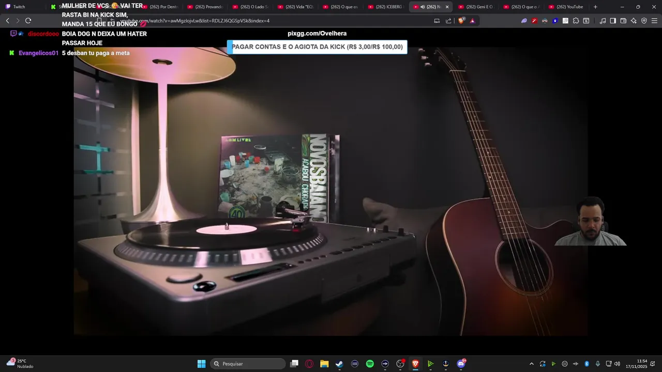Viewport: 662px width, 372px height.
Task: Switch to the '(262) YouTube' tab
Action: click(x=566, y=7)
